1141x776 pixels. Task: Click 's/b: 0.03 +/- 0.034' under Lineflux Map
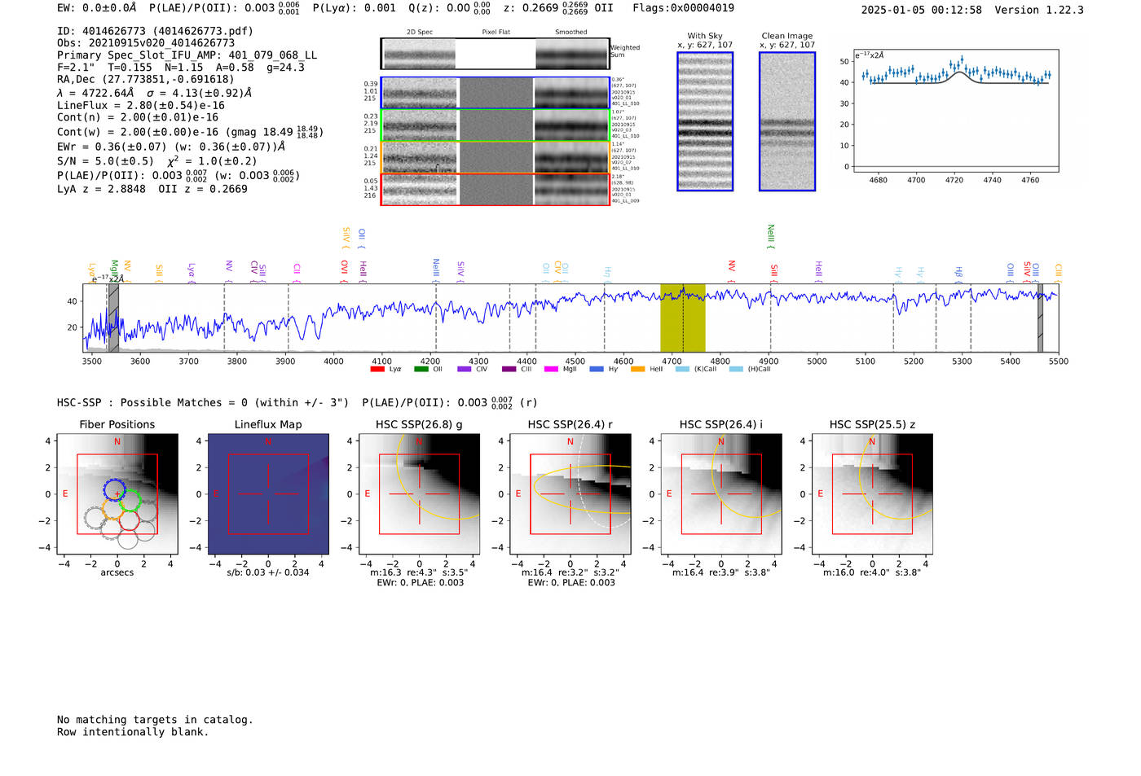pyautogui.click(x=268, y=572)
